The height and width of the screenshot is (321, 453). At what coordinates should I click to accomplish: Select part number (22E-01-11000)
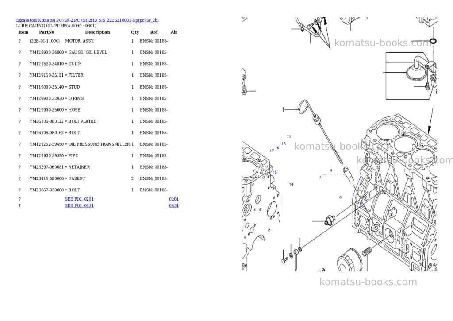[x=45, y=41]
